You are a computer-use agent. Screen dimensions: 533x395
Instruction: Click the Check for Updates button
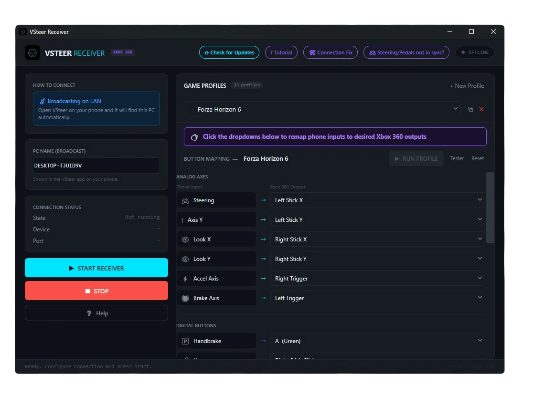point(229,52)
